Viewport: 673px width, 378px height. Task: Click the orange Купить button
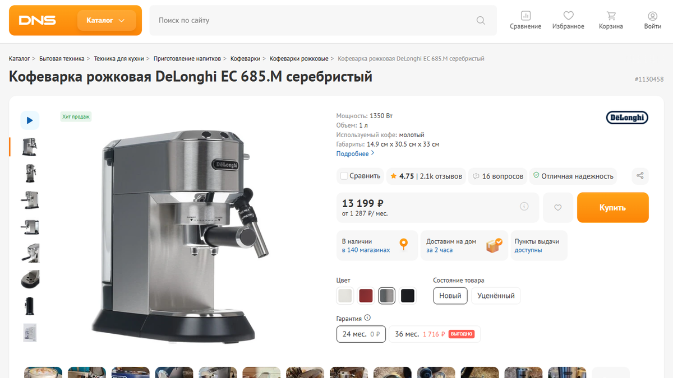tap(612, 207)
